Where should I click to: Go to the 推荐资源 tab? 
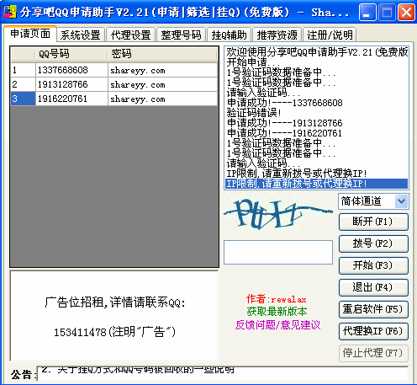pyautogui.click(x=277, y=35)
